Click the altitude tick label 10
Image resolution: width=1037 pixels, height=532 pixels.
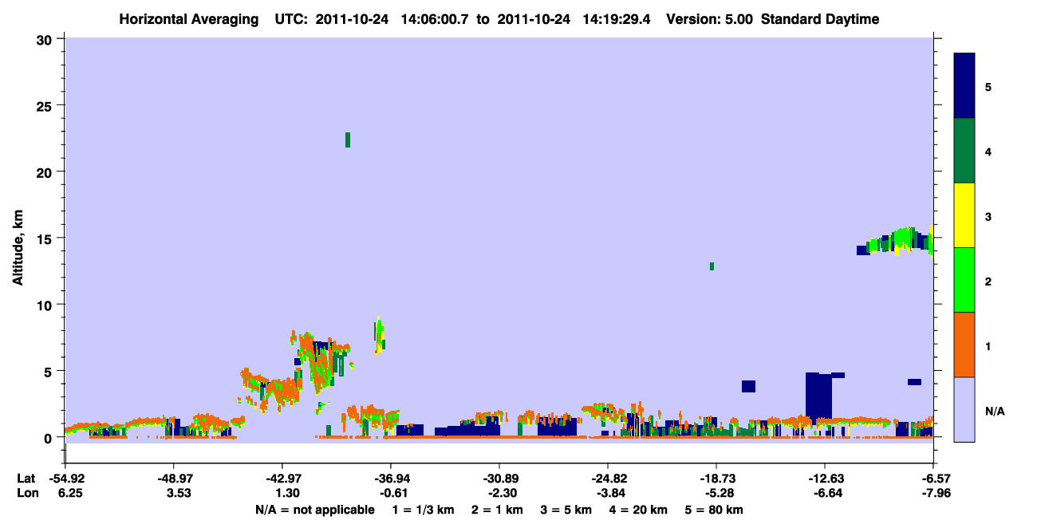coord(45,305)
